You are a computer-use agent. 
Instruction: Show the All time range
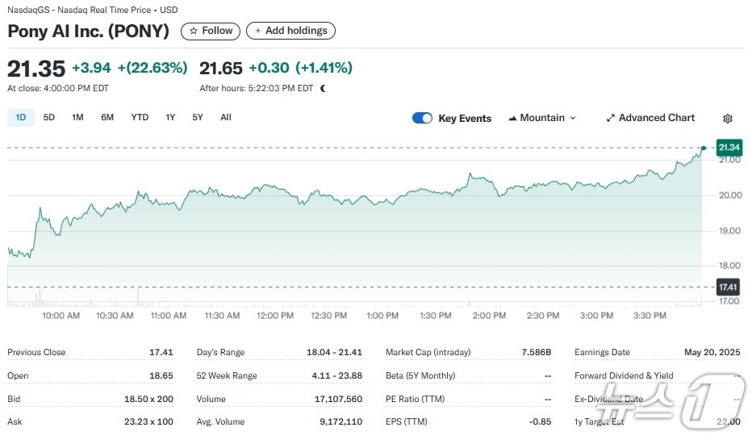tap(226, 118)
